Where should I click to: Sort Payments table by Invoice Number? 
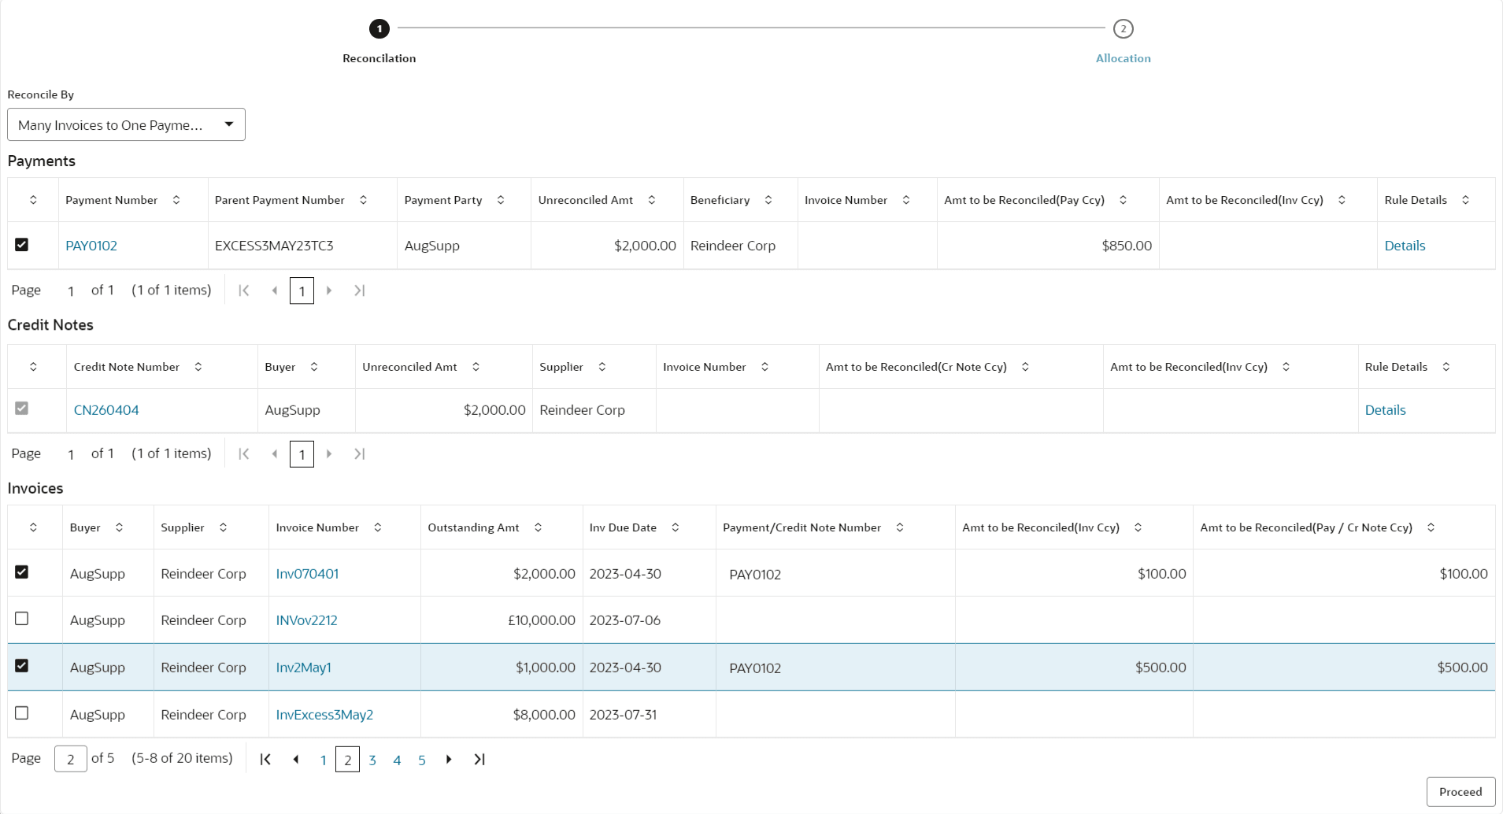coord(906,200)
